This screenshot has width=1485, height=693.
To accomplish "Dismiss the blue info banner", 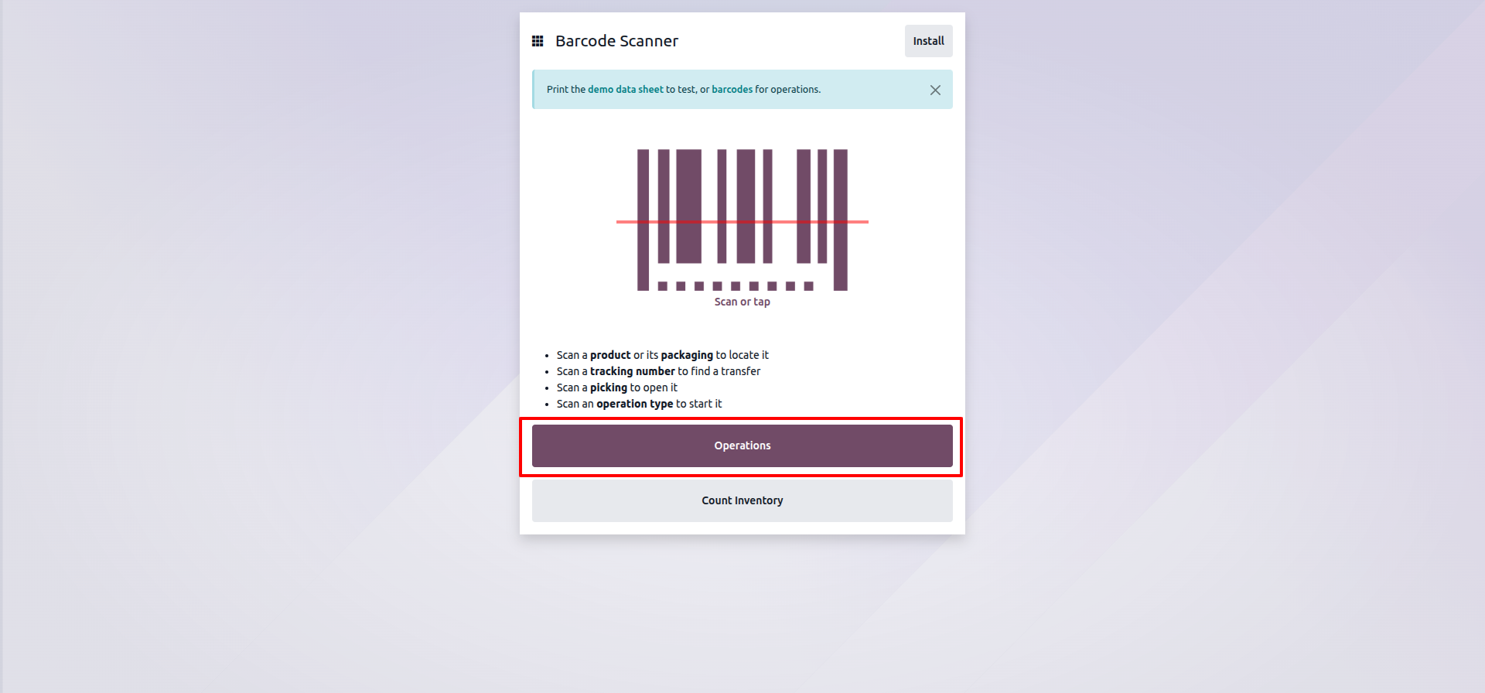I will (x=935, y=90).
